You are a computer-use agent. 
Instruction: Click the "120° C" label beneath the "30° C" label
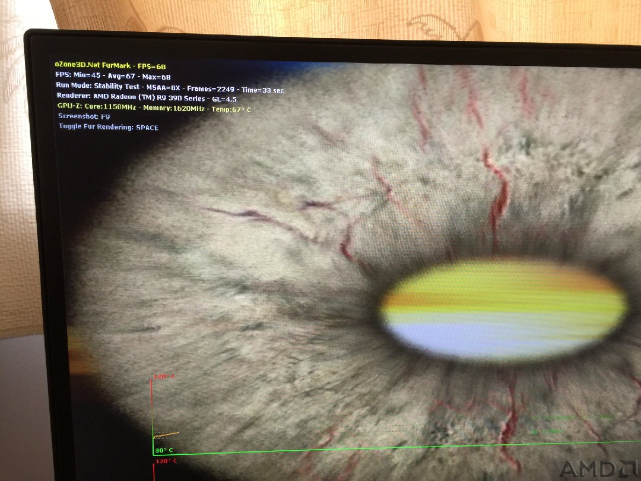click(166, 461)
